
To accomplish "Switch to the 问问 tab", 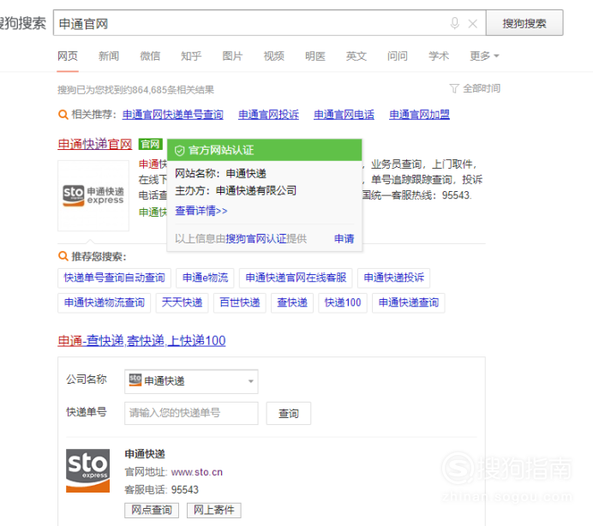I will click(x=398, y=56).
